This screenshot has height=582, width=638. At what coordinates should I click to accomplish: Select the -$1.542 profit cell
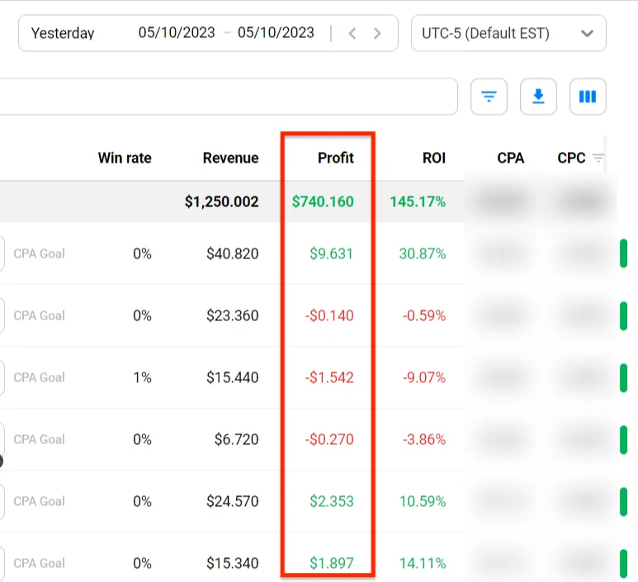tap(329, 377)
